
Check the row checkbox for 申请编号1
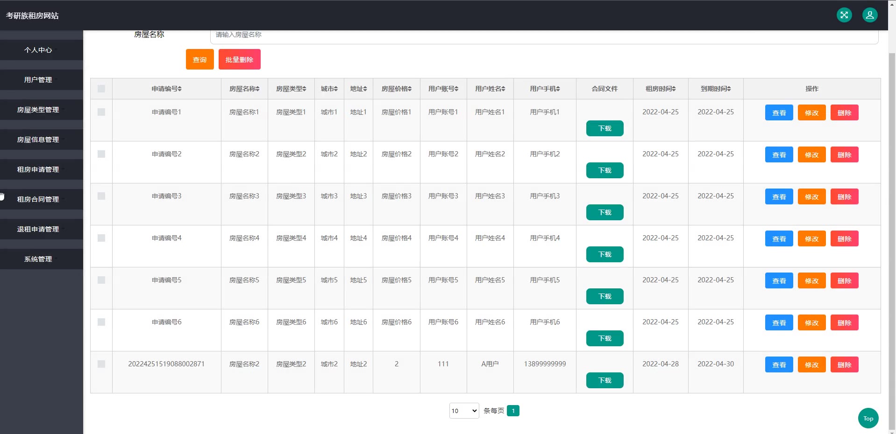(x=101, y=112)
